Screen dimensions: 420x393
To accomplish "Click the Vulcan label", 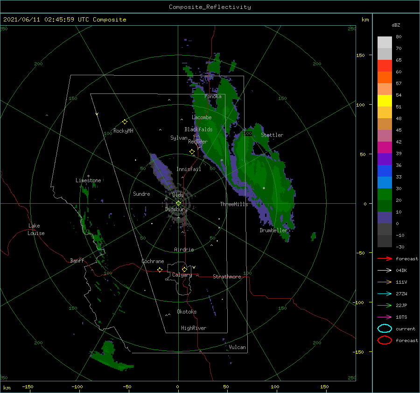I will point(238,347).
